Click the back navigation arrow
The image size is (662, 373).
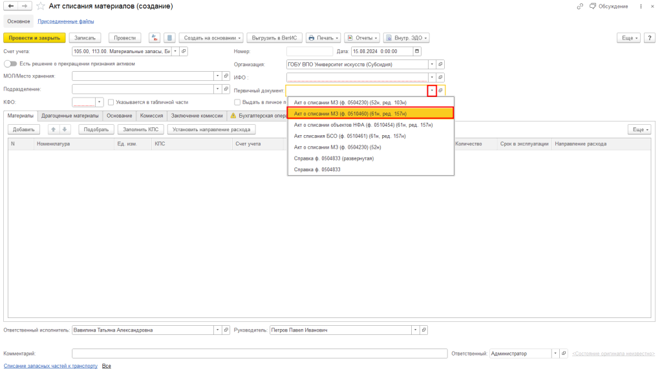(x=10, y=6)
